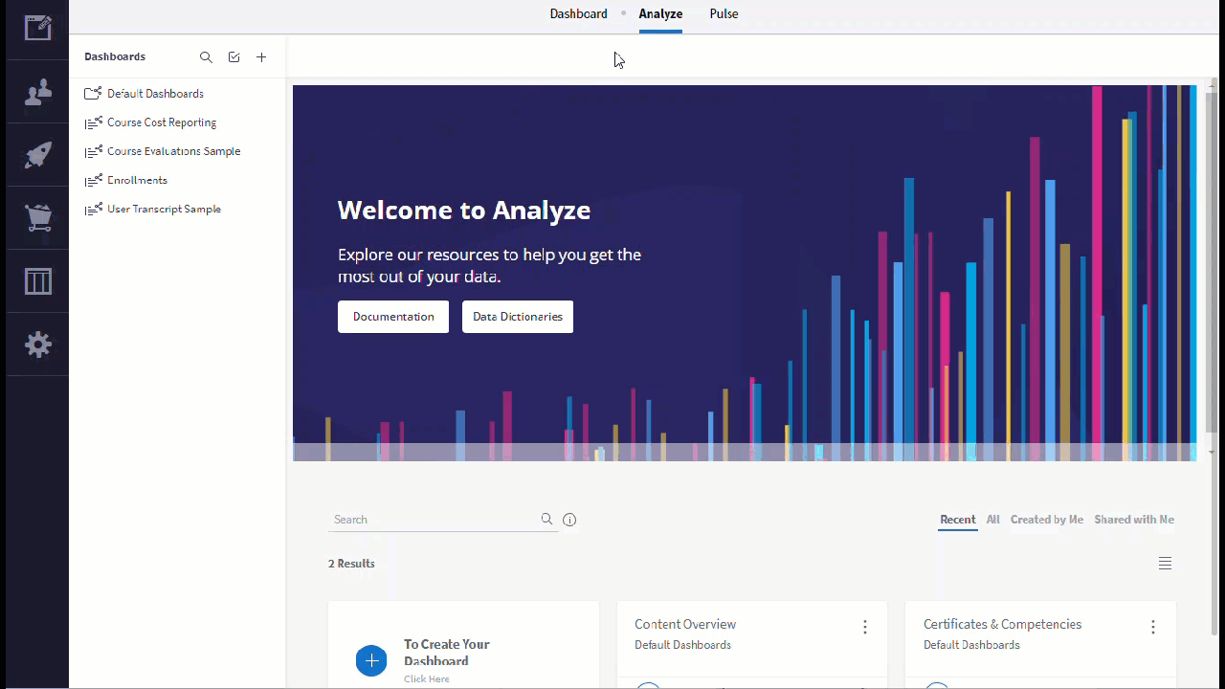The width and height of the screenshot is (1225, 689).
Task: Filter by Shared with Me
Action: pyautogui.click(x=1134, y=520)
